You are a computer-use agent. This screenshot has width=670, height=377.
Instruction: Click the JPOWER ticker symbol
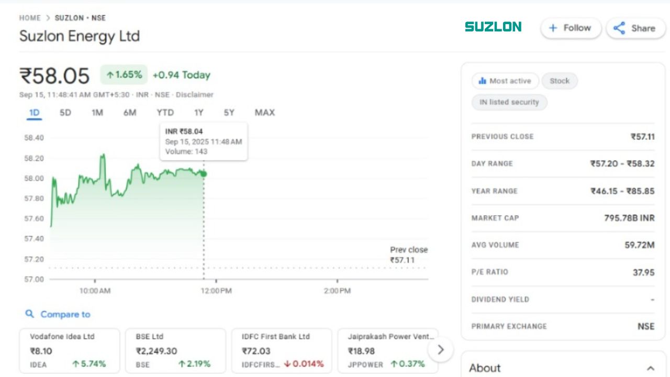tap(365, 364)
